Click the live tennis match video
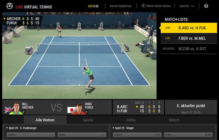This screenshot has width=219, height=140. (x=79, y=56)
